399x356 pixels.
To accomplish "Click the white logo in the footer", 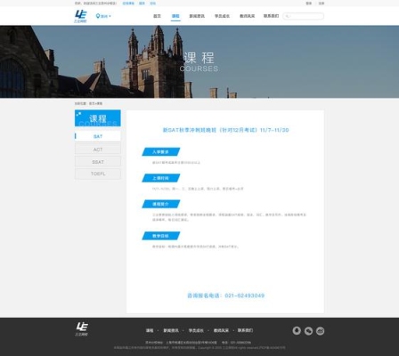I will pyautogui.click(x=81, y=329).
